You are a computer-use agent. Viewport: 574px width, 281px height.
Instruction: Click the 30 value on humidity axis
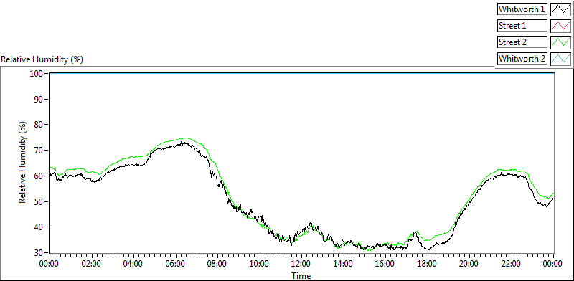pos(40,253)
